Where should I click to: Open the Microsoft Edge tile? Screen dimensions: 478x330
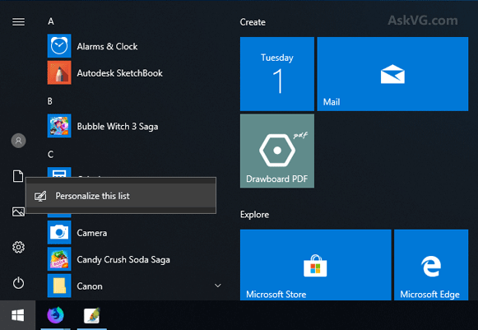[431, 265]
